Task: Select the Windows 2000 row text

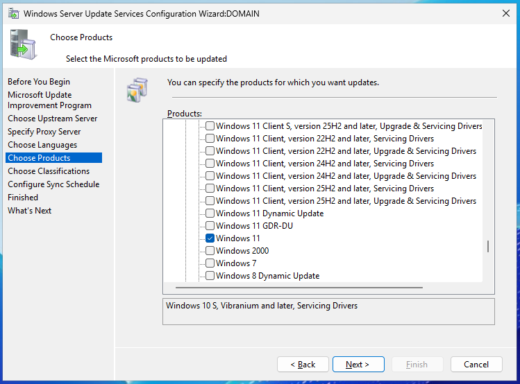Action: coord(242,251)
